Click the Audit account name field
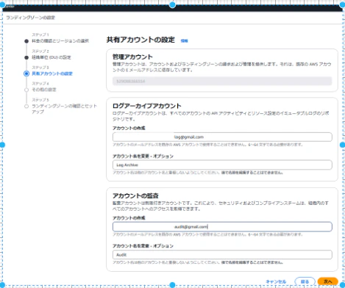 [222, 255]
